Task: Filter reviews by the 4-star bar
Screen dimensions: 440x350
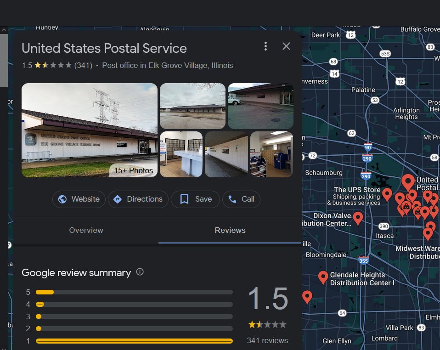Action: point(134,304)
